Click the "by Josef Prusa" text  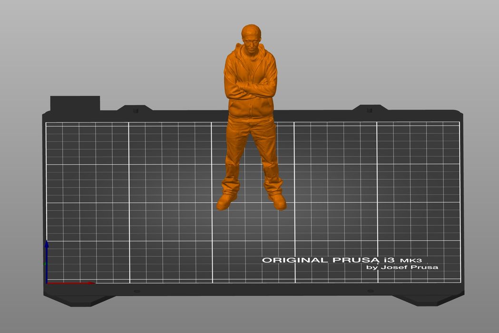(402, 267)
